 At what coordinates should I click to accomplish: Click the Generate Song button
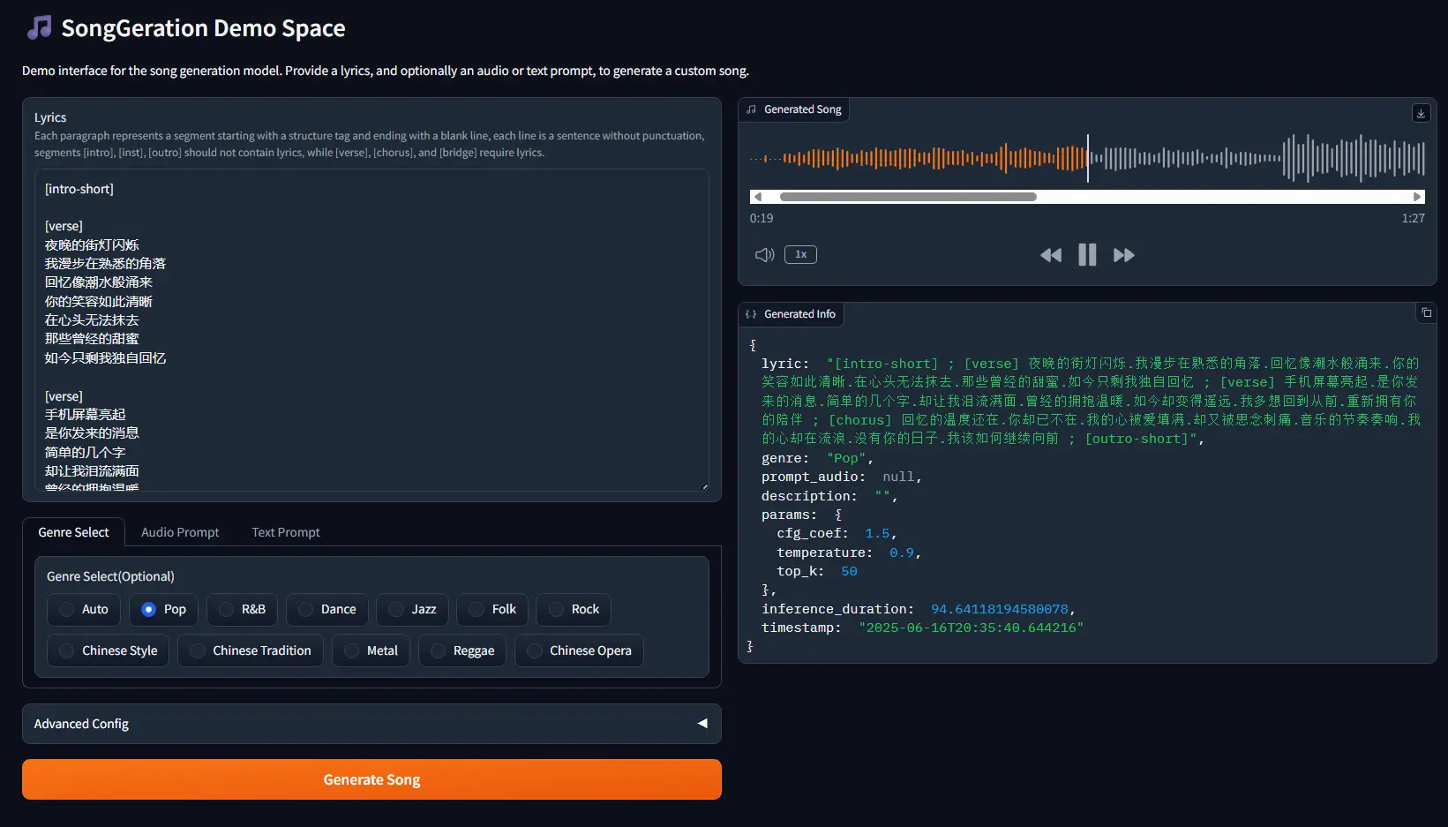[x=371, y=779]
